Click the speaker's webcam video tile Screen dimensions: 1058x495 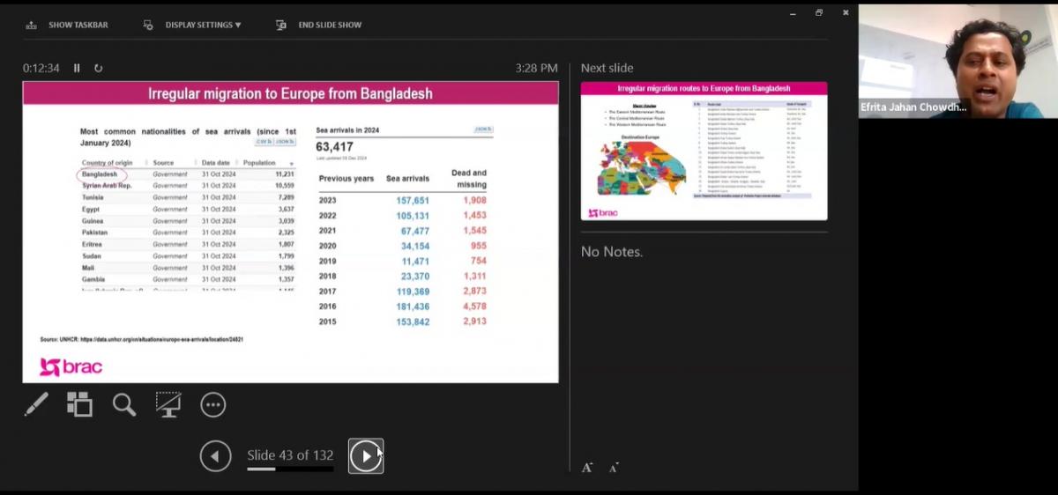pyautogui.click(x=957, y=60)
